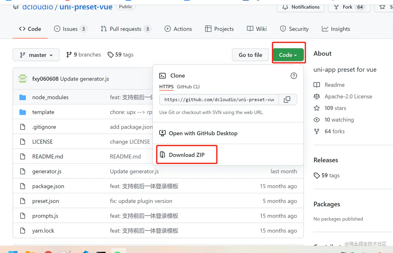Click Go to file button
The height and width of the screenshot is (253, 393).
click(250, 55)
